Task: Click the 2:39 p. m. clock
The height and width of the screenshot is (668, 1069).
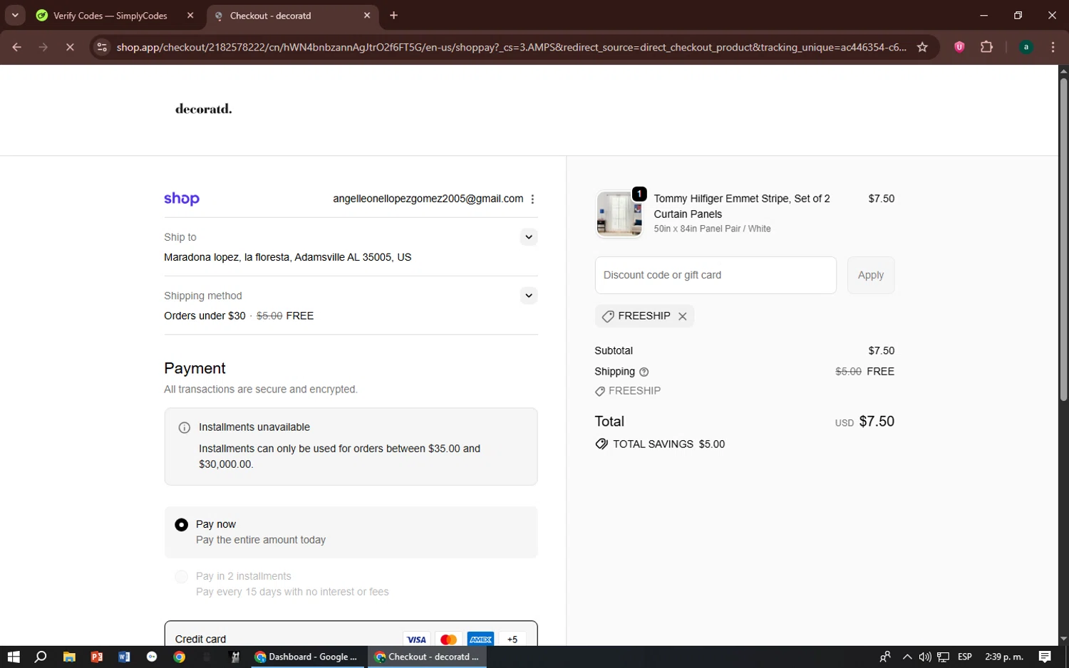Action: tap(1003, 657)
